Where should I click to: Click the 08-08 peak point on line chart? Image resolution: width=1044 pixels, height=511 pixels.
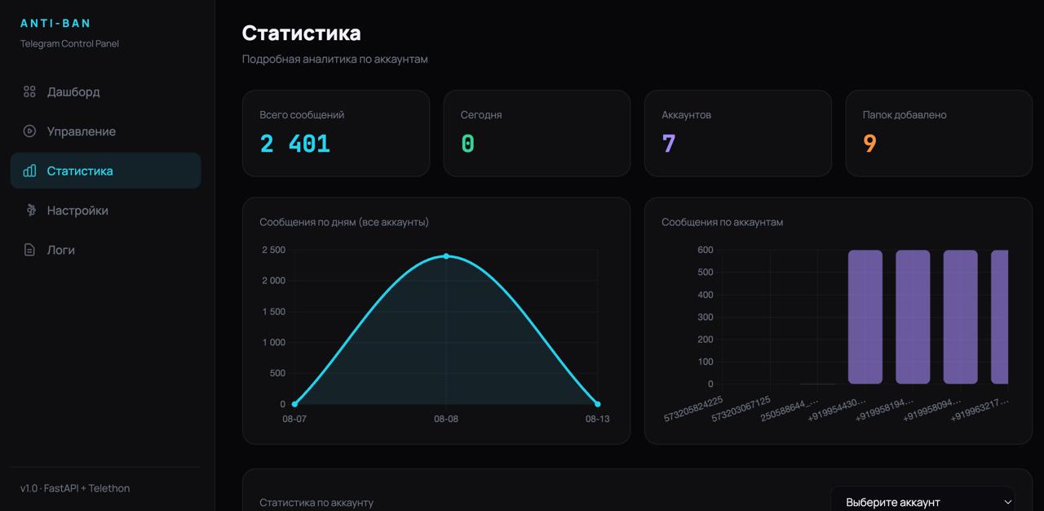tap(446, 256)
